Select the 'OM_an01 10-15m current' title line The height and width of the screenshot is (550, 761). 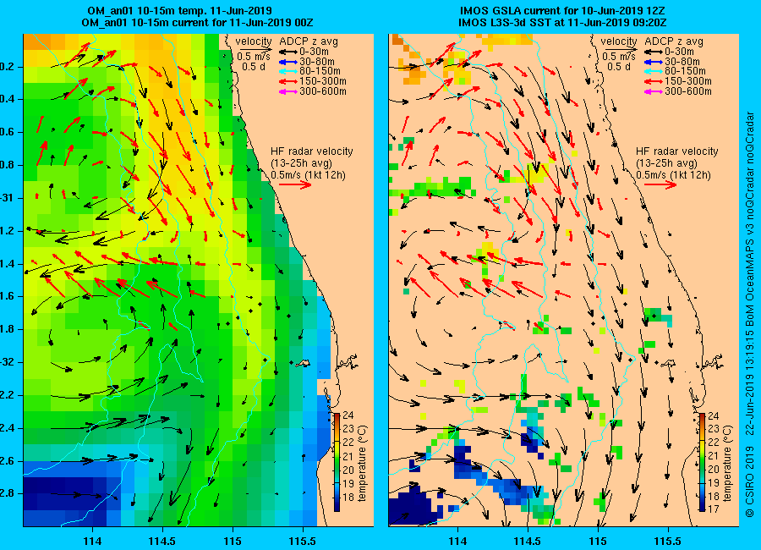tap(197, 22)
